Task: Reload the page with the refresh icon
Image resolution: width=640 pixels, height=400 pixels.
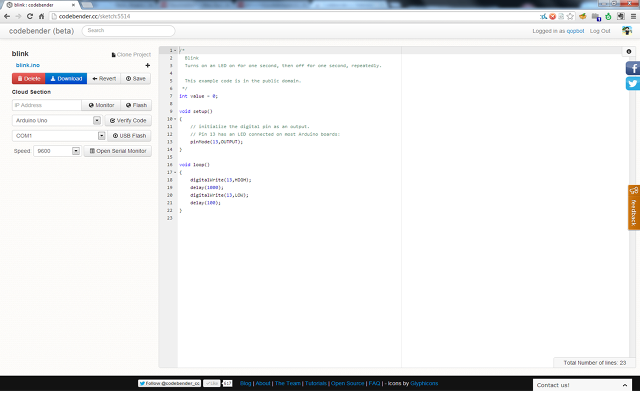Action: 30,16
